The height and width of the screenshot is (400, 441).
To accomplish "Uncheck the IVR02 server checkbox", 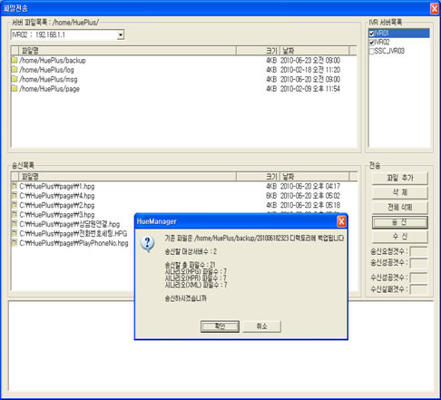I will [x=371, y=43].
